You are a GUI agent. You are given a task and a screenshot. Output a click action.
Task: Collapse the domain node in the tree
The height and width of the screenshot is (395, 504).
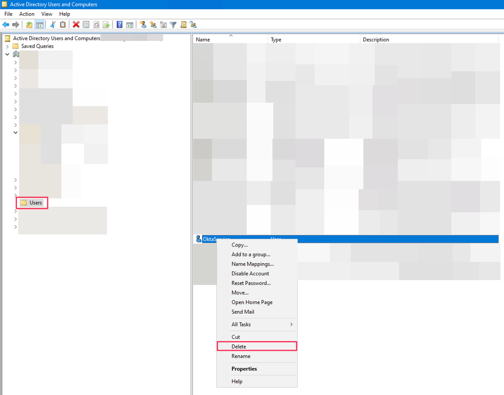[7, 54]
